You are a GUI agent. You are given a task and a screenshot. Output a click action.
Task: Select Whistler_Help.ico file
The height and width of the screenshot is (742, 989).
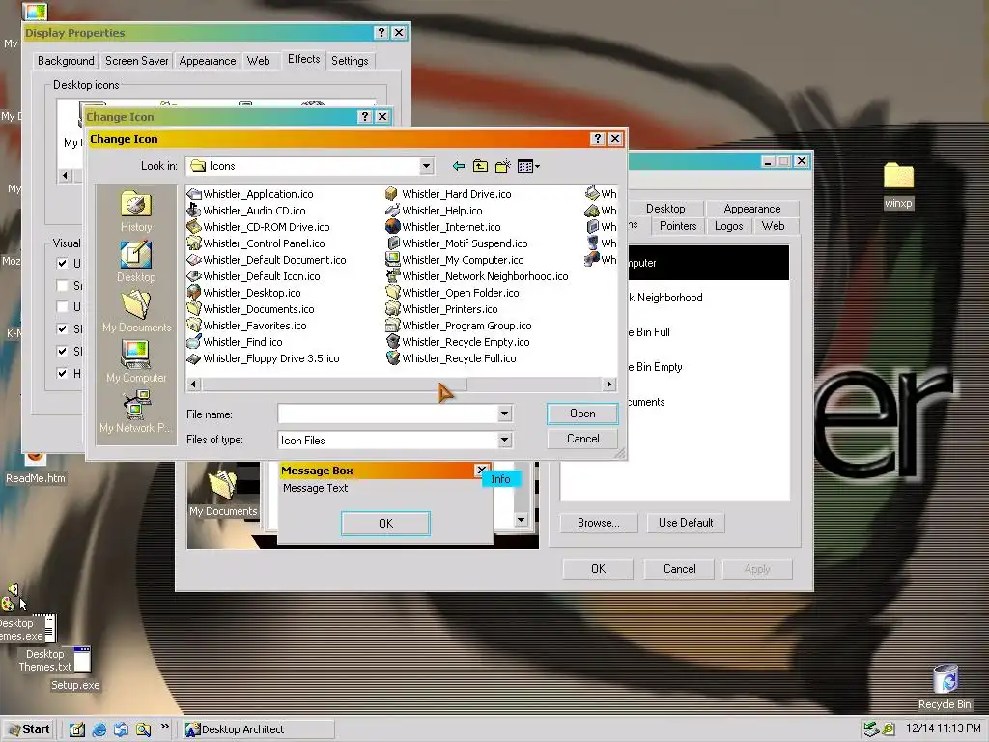pyautogui.click(x=434, y=211)
